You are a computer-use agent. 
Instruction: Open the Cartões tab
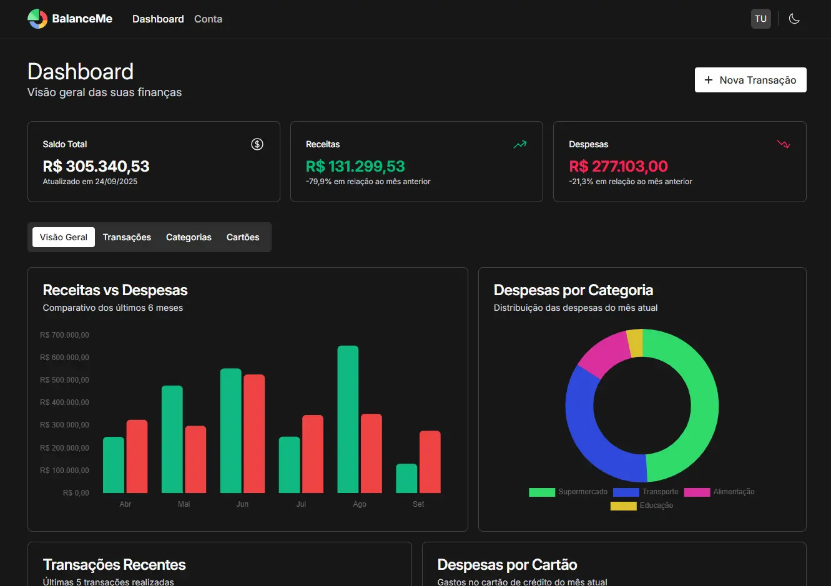coord(243,237)
